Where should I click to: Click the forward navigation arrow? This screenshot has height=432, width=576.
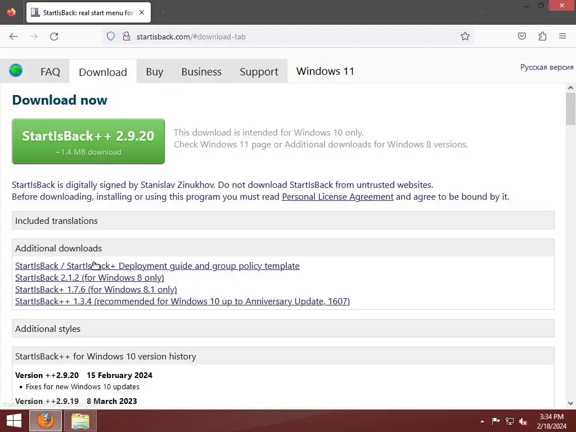[34, 37]
